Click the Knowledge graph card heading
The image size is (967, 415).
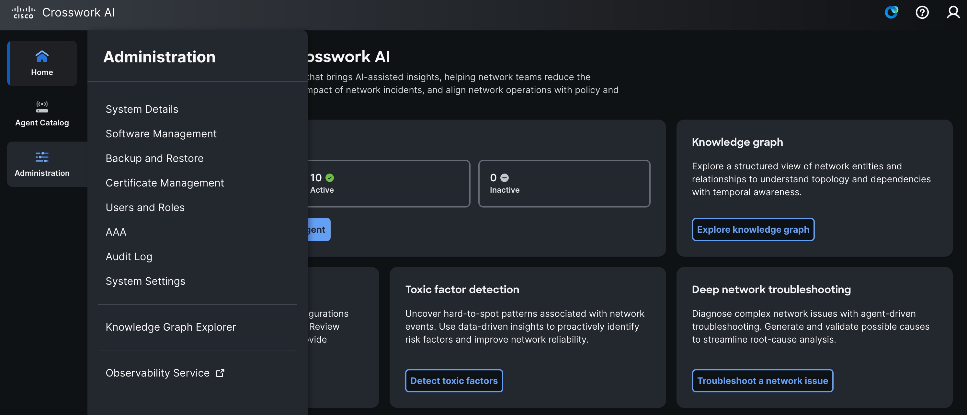pos(737,142)
